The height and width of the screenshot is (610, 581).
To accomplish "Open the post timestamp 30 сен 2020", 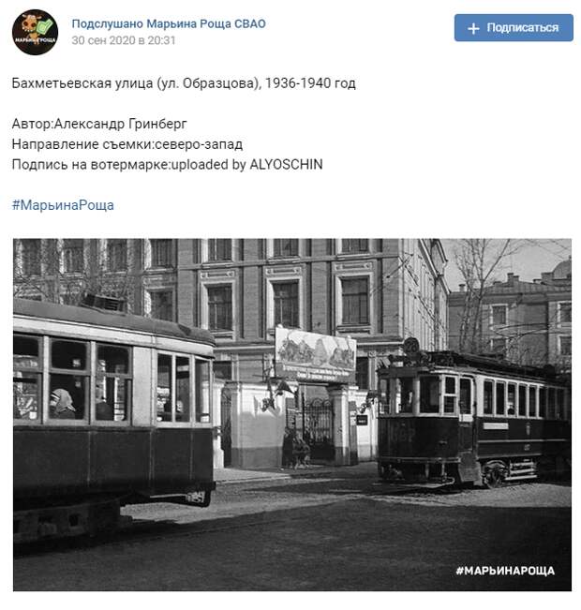I will click(x=124, y=40).
